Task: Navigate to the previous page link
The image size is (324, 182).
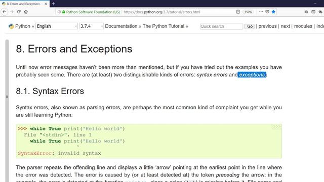Action: (267, 26)
